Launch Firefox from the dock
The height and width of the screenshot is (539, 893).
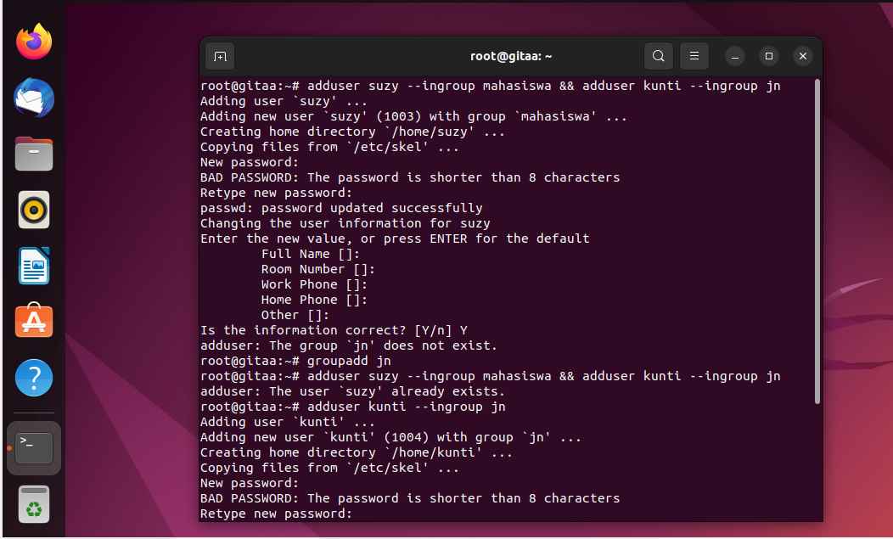click(x=34, y=42)
